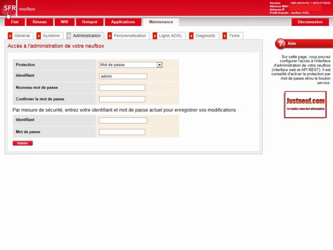Image resolution: width=333 pixels, height=250 pixels.
Task: Switch to the Tests sub-tab
Action: (x=232, y=36)
